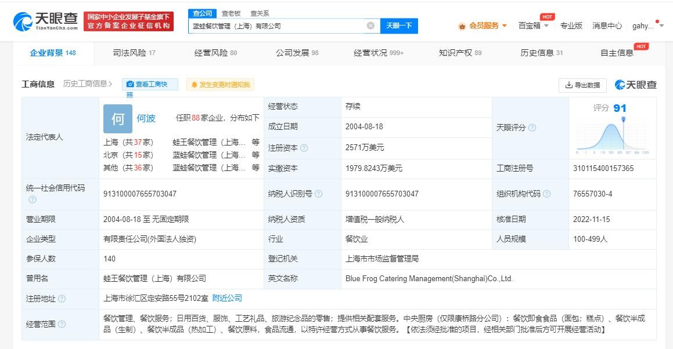Click help icon beside 组织机构代码
673x349 pixels.
[x=546, y=194]
